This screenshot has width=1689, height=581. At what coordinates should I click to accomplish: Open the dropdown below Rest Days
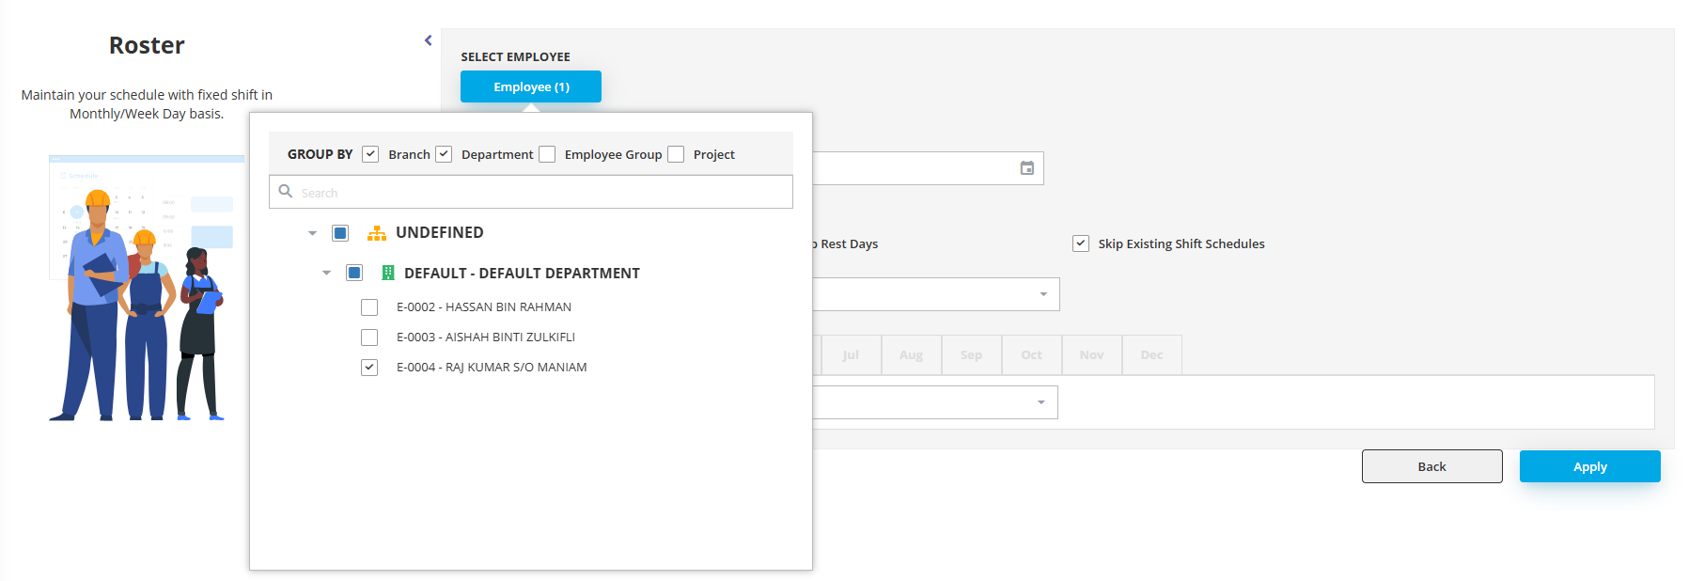click(x=1042, y=294)
